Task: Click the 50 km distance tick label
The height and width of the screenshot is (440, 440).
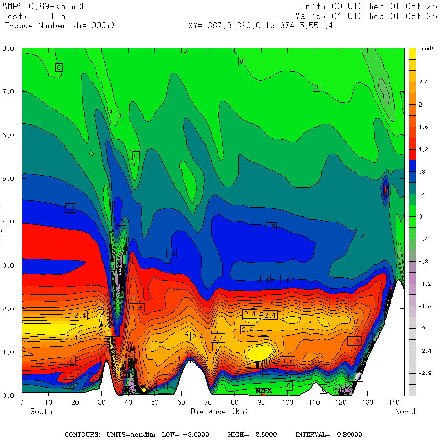Action: [155, 402]
